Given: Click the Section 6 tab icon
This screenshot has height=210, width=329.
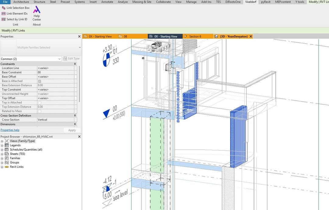Looking at the screenshot, I should pyautogui.click(x=186, y=37).
